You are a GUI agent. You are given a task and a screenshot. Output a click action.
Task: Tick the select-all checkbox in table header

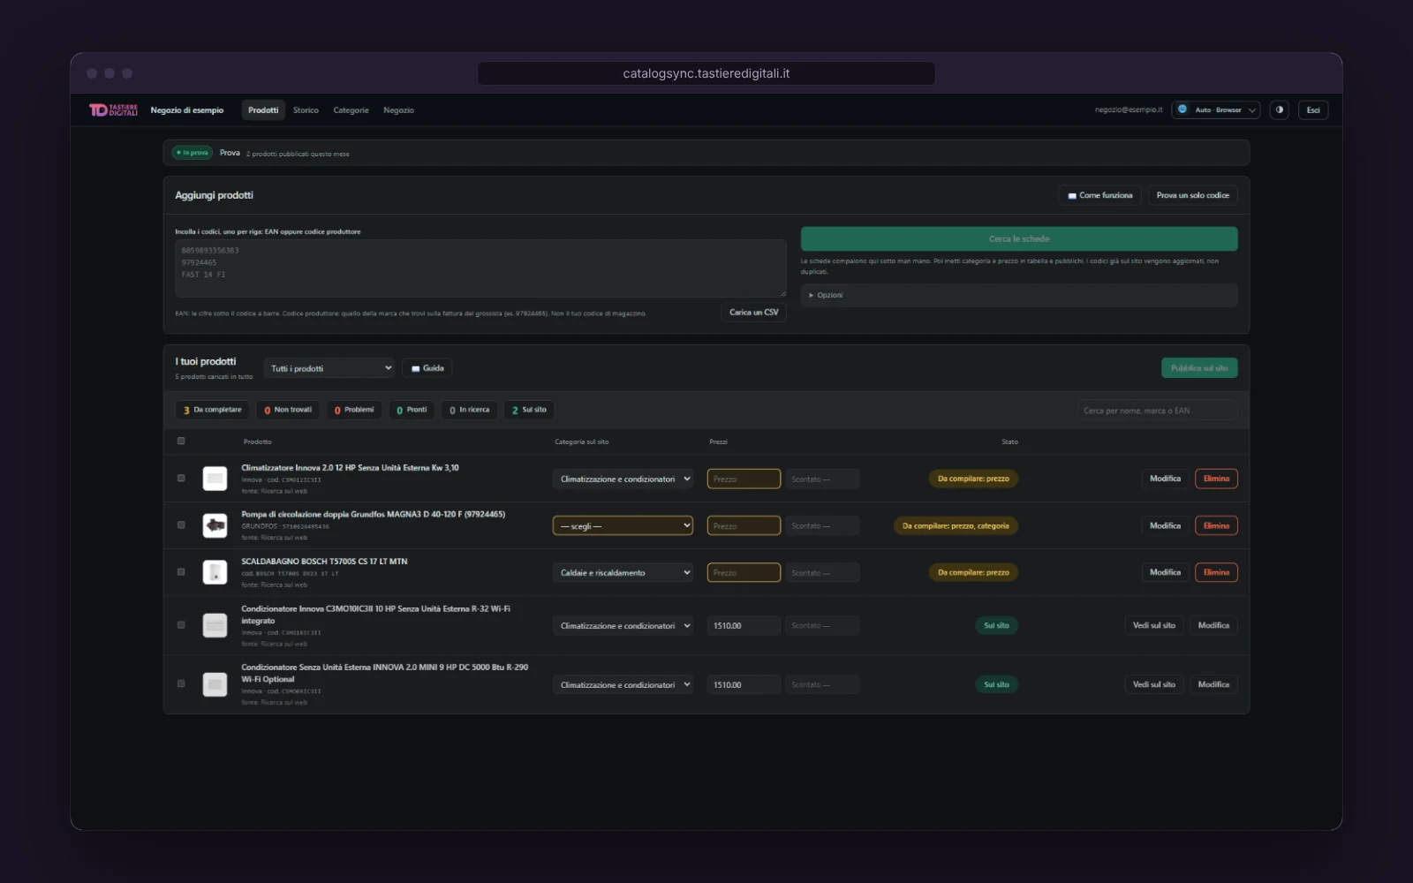tap(181, 441)
